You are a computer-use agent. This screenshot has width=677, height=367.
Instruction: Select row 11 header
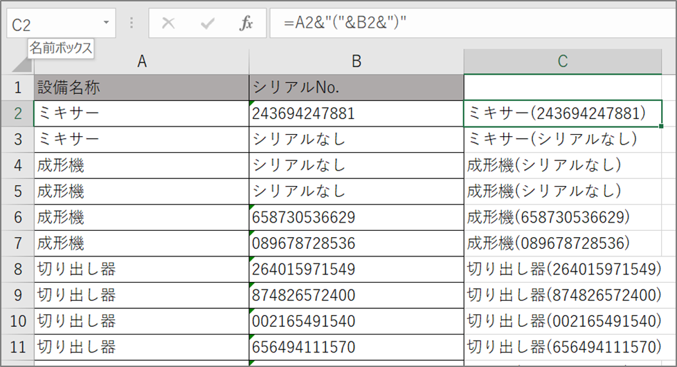(17, 346)
